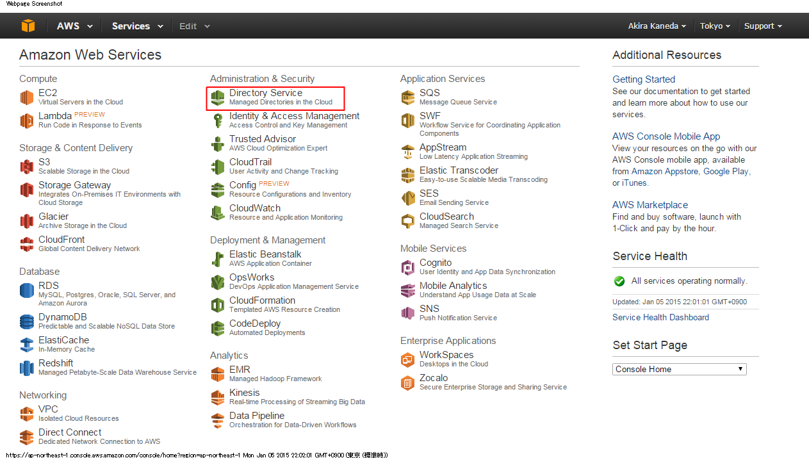The height and width of the screenshot is (458, 809).
Task: Open the Services menu in the navbar
Action: [137, 26]
